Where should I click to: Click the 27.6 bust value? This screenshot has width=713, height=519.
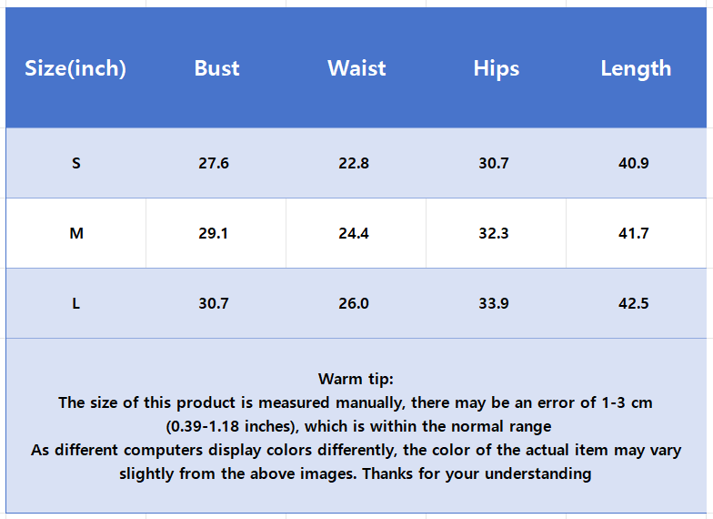[x=214, y=164]
